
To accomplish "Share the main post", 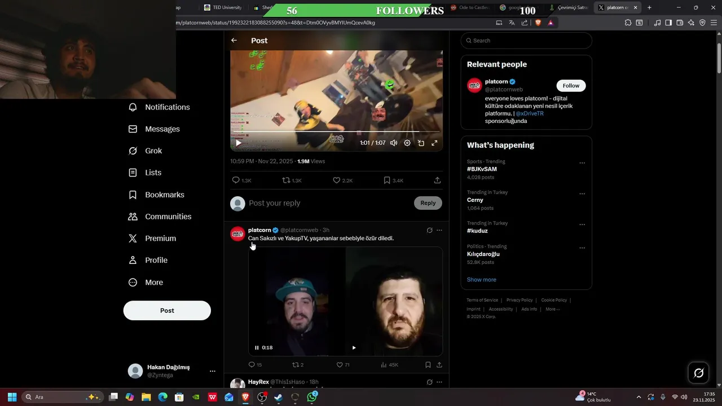I will click(x=437, y=180).
